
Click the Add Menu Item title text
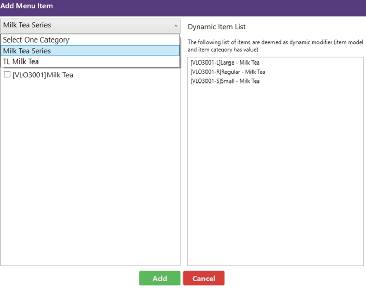27,6
